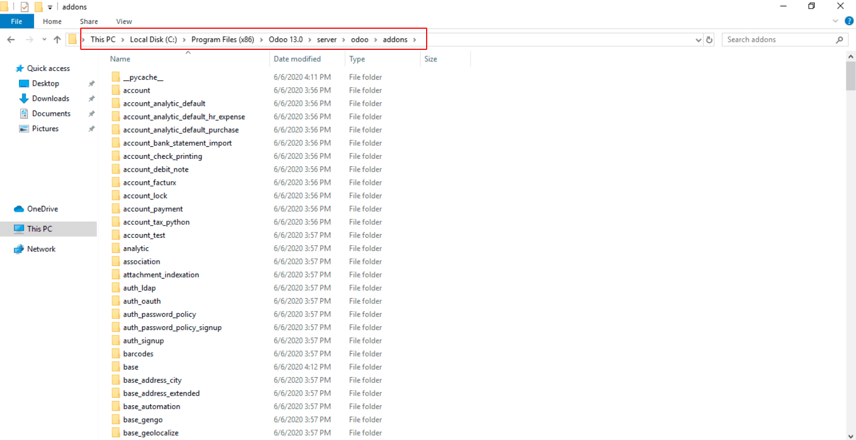Select the account_analytic_default_hr_expense folder
Viewport: 856px width, 440px height.
click(184, 117)
